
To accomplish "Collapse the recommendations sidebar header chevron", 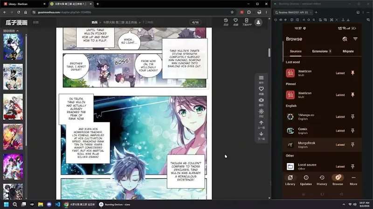I will [x=18, y=31].
